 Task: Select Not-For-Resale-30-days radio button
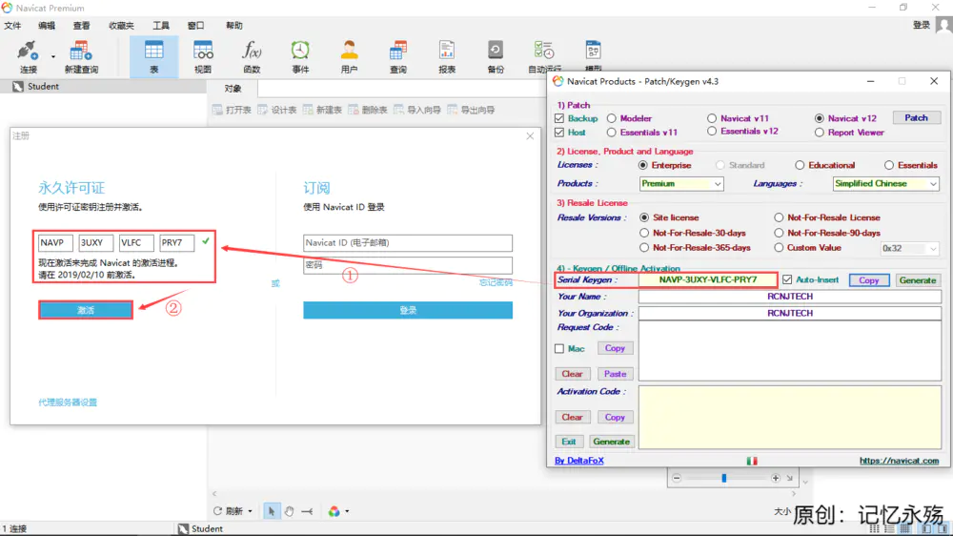coord(644,233)
